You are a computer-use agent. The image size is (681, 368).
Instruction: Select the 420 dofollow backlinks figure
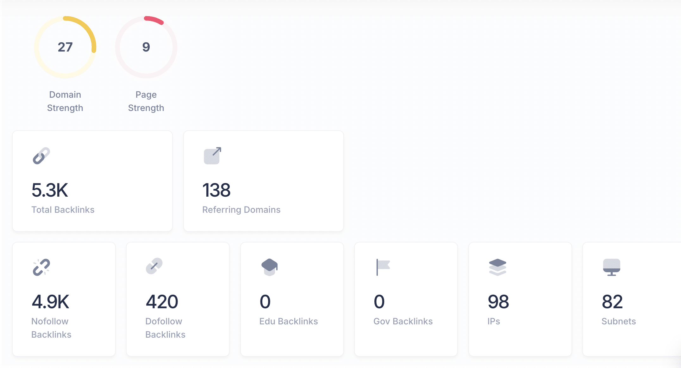coord(162,302)
